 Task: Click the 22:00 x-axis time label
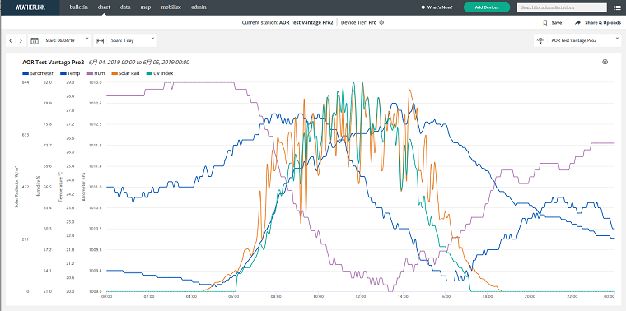click(572, 297)
